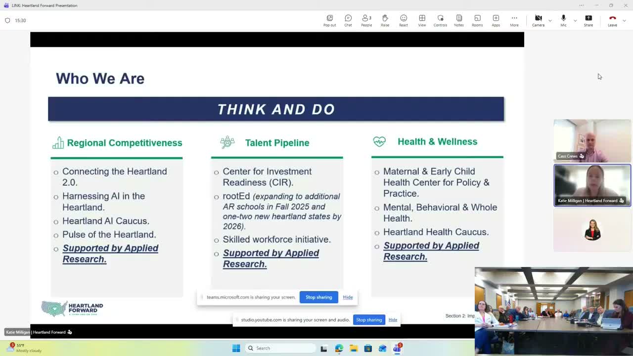Stop sharing for studio.youtube.com
The image size is (633, 356).
(369, 320)
